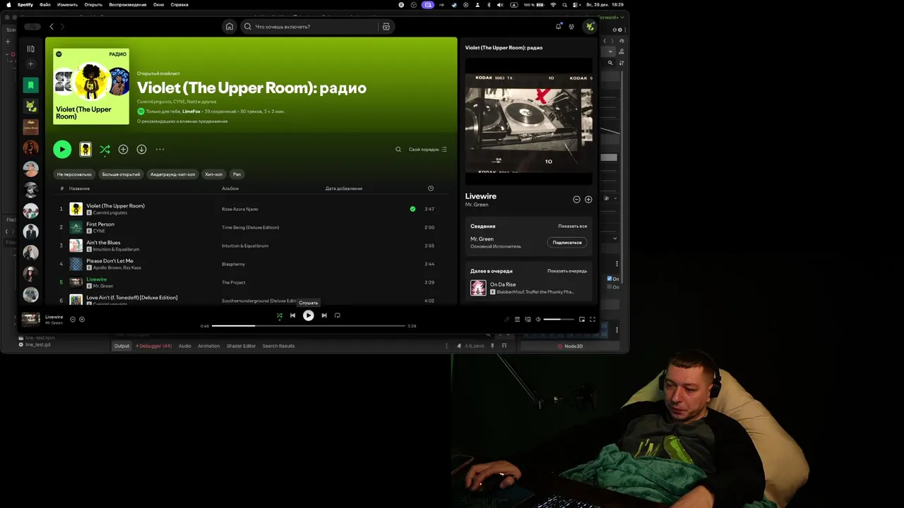Download the playlist arrow icon

(x=141, y=150)
